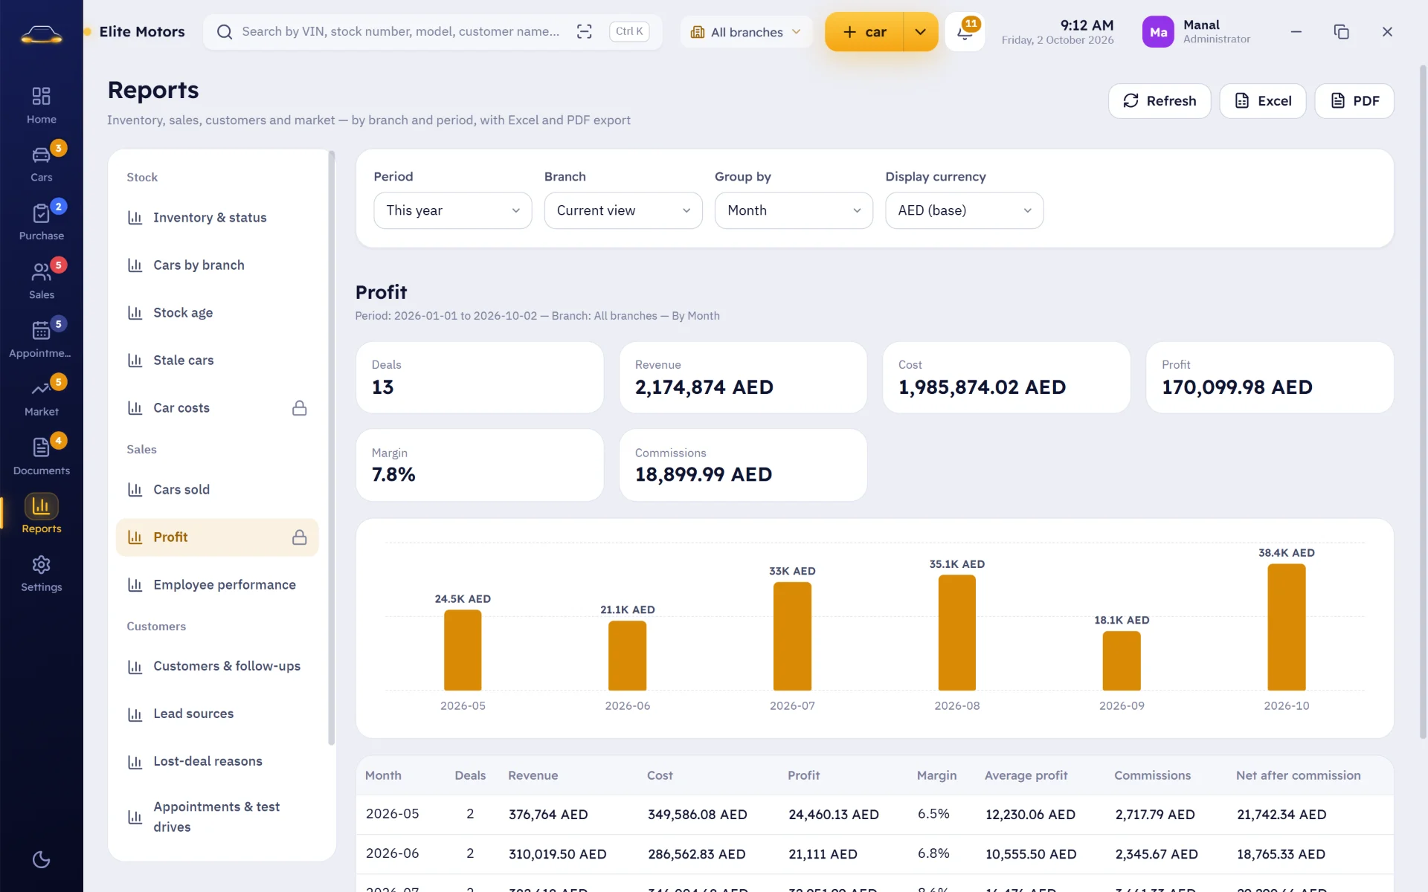Screen dimensions: 1428x892
Task: Select the Inventory & status report
Action: [217, 217]
